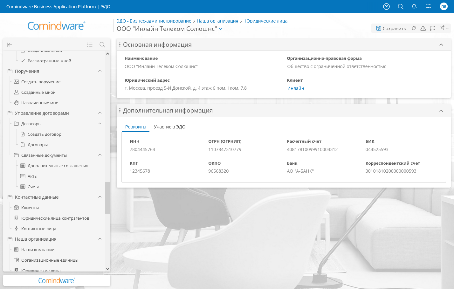Screen dimensions: 454x289
Task: Collapse the Наша организация group
Action: 100,239
